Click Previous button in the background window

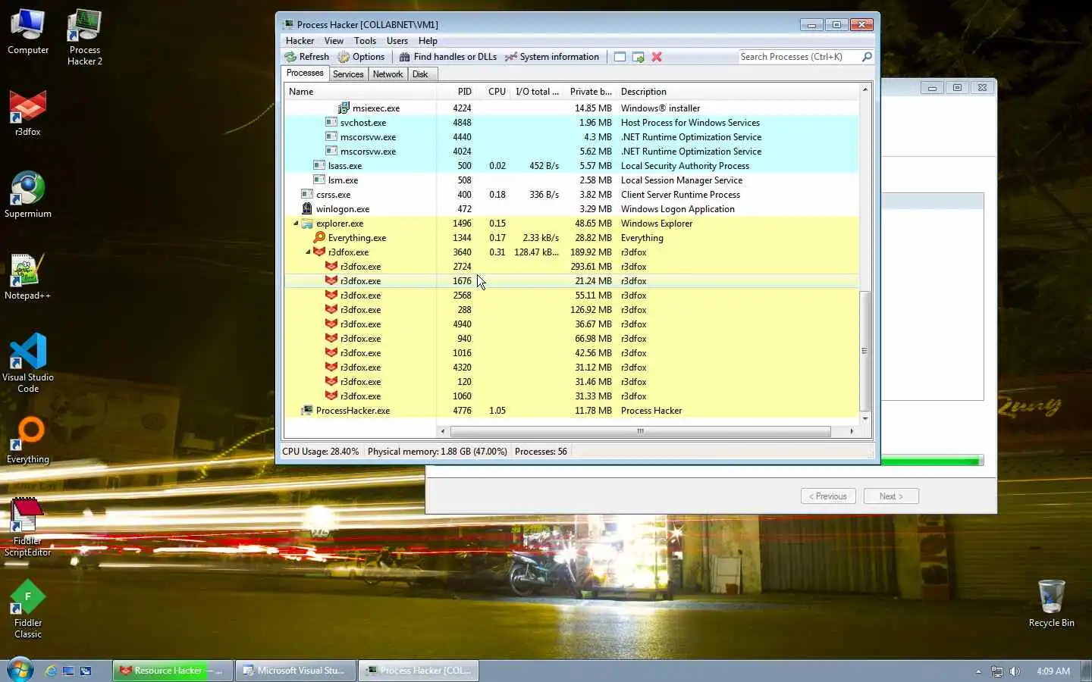pyautogui.click(x=828, y=496)
